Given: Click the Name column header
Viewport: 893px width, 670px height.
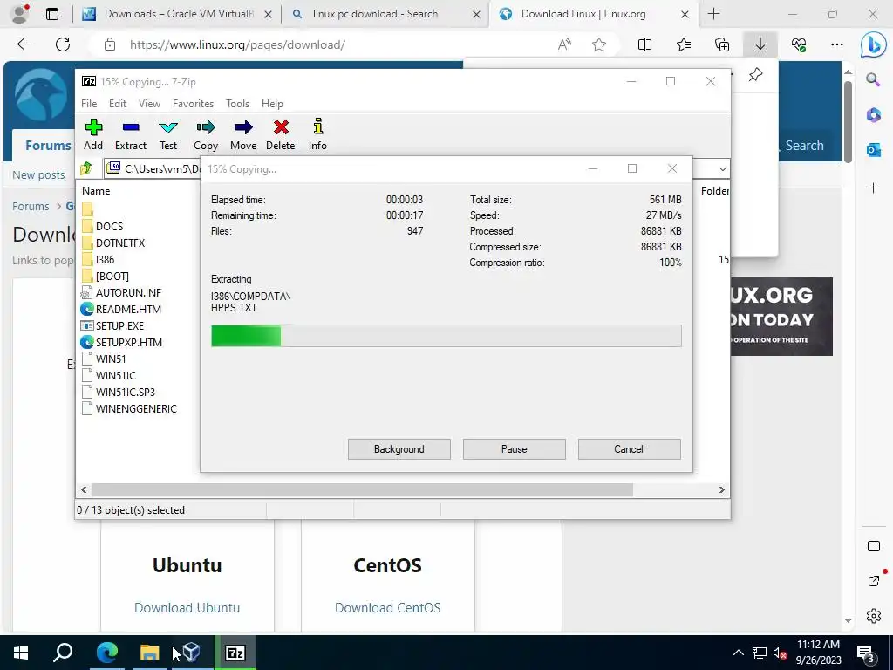Looking at the screenshot, I should click(x=96, y=191).
